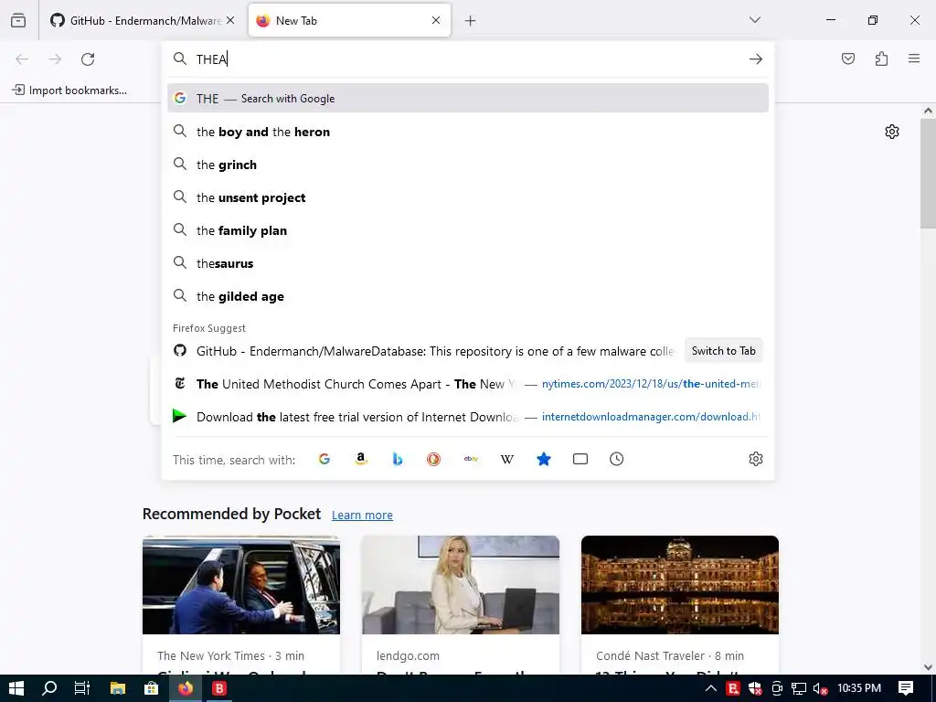Screen dimensions: 936x702
Task: Open Microsoft Store from taskbar
Action: [152, 688]
